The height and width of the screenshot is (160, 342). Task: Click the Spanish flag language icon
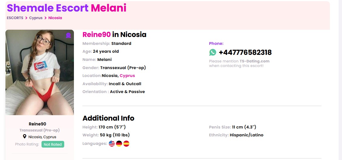(126, 144)
